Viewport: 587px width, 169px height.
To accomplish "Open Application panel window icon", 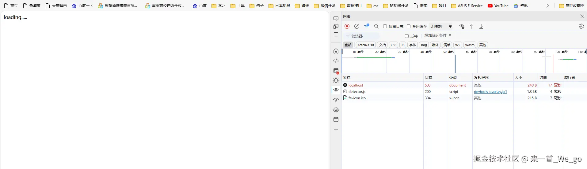I will coord(336,119).
